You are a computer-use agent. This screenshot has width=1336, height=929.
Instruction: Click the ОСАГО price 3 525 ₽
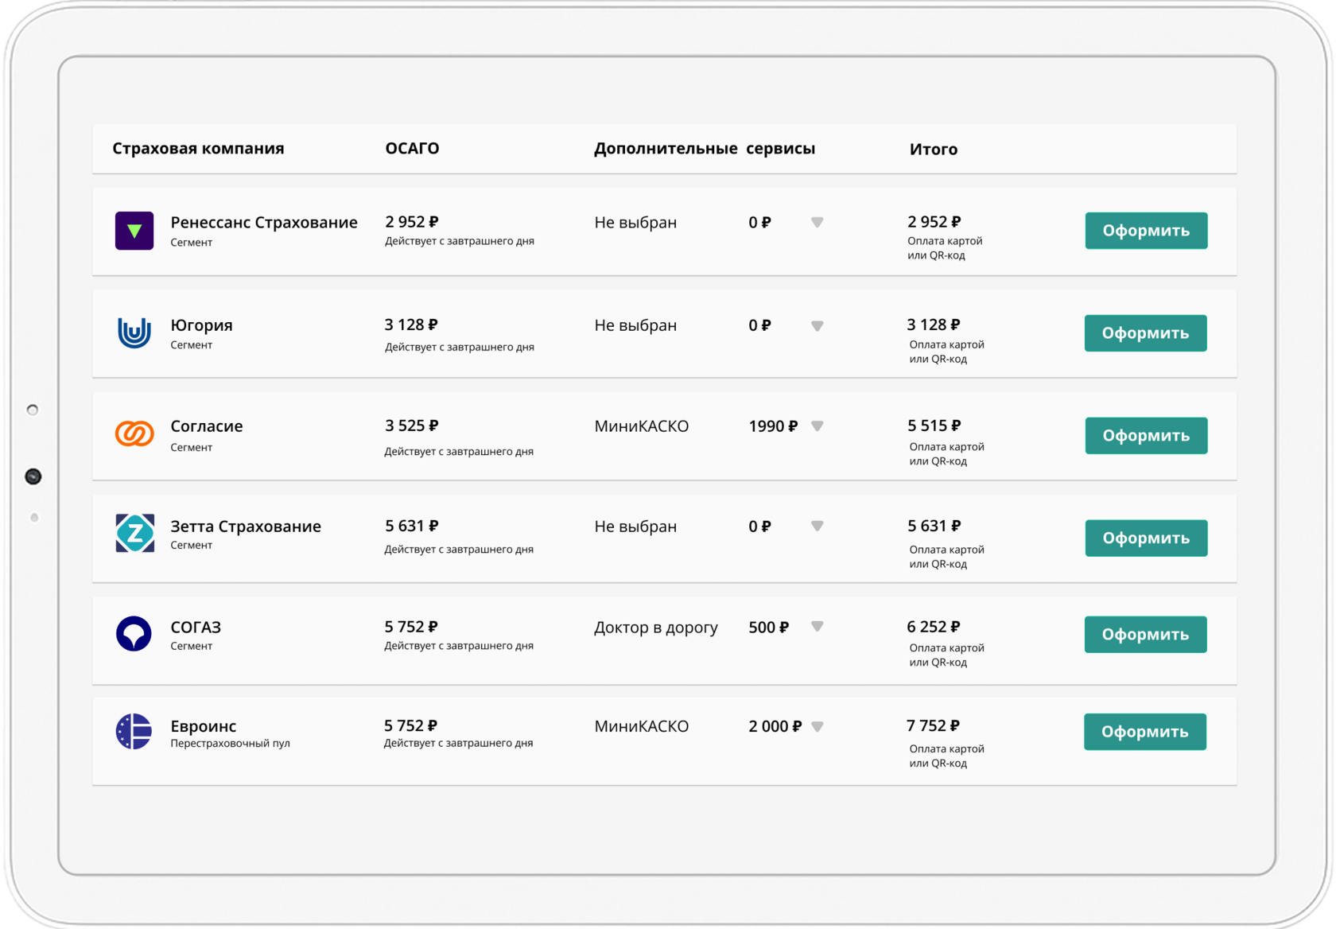click(412, 426)
